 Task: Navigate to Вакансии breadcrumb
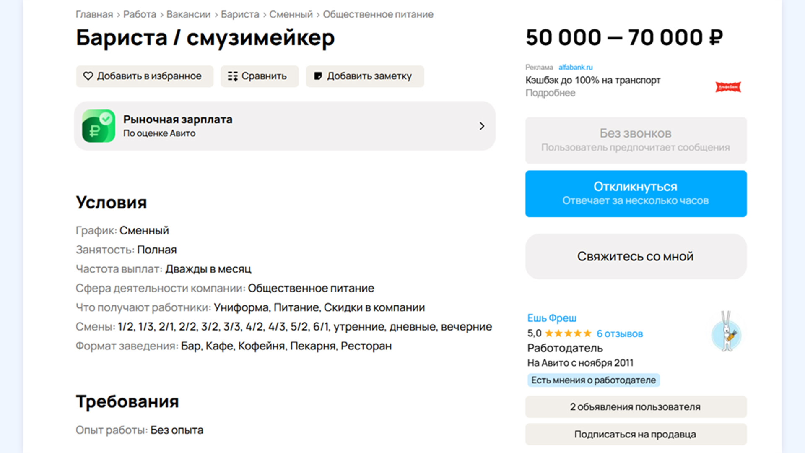pyautogui.click(x=188, y=14)
